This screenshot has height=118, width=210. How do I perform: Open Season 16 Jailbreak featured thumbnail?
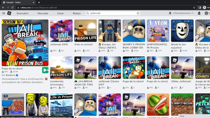[25, 43]
